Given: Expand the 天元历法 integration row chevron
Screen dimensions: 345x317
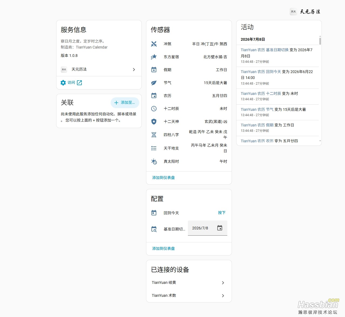Looking at the screenshot, I should click(x=134, y=70).
